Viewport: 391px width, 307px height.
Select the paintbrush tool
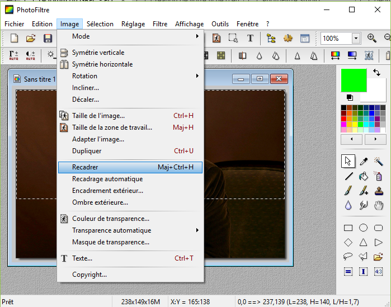[x=348, y=191]
